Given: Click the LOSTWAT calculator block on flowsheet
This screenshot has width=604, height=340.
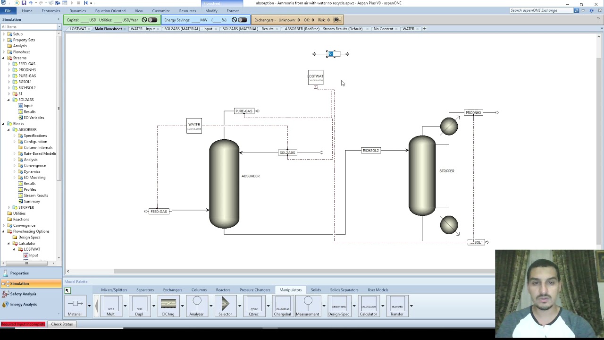Looking at the screenshot, I should 316,77.
